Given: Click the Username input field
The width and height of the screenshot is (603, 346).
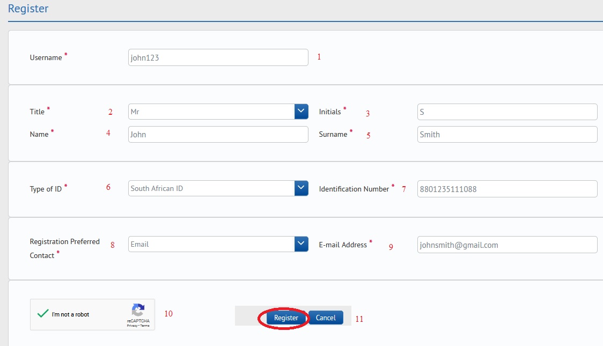Looking at the screenshot, I should (x=218, y=57).
